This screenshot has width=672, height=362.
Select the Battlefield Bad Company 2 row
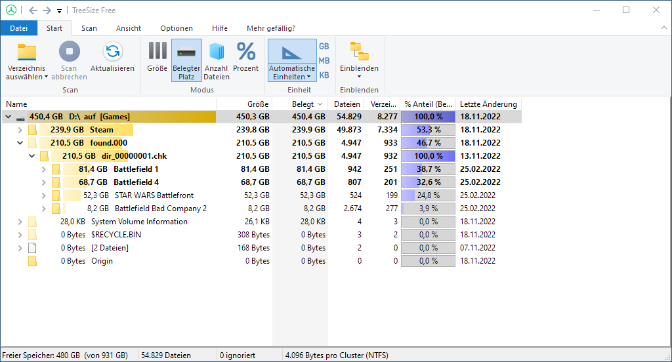[261, 209]
